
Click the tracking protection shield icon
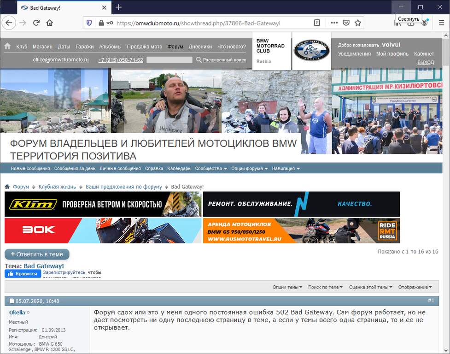(x=89, y=23)
